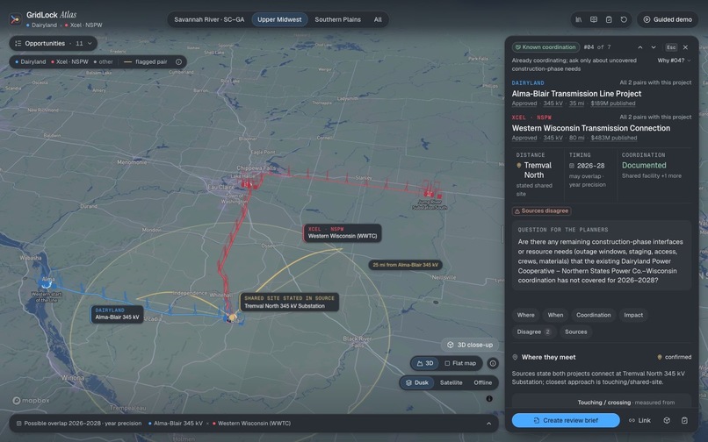Switch to the Southern Plains tab
This screenshot has height=442, width=708.
coord(337,19)
